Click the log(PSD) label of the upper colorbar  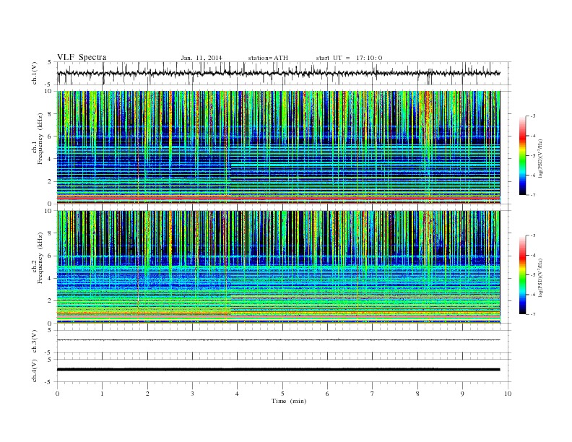[540, 158]
